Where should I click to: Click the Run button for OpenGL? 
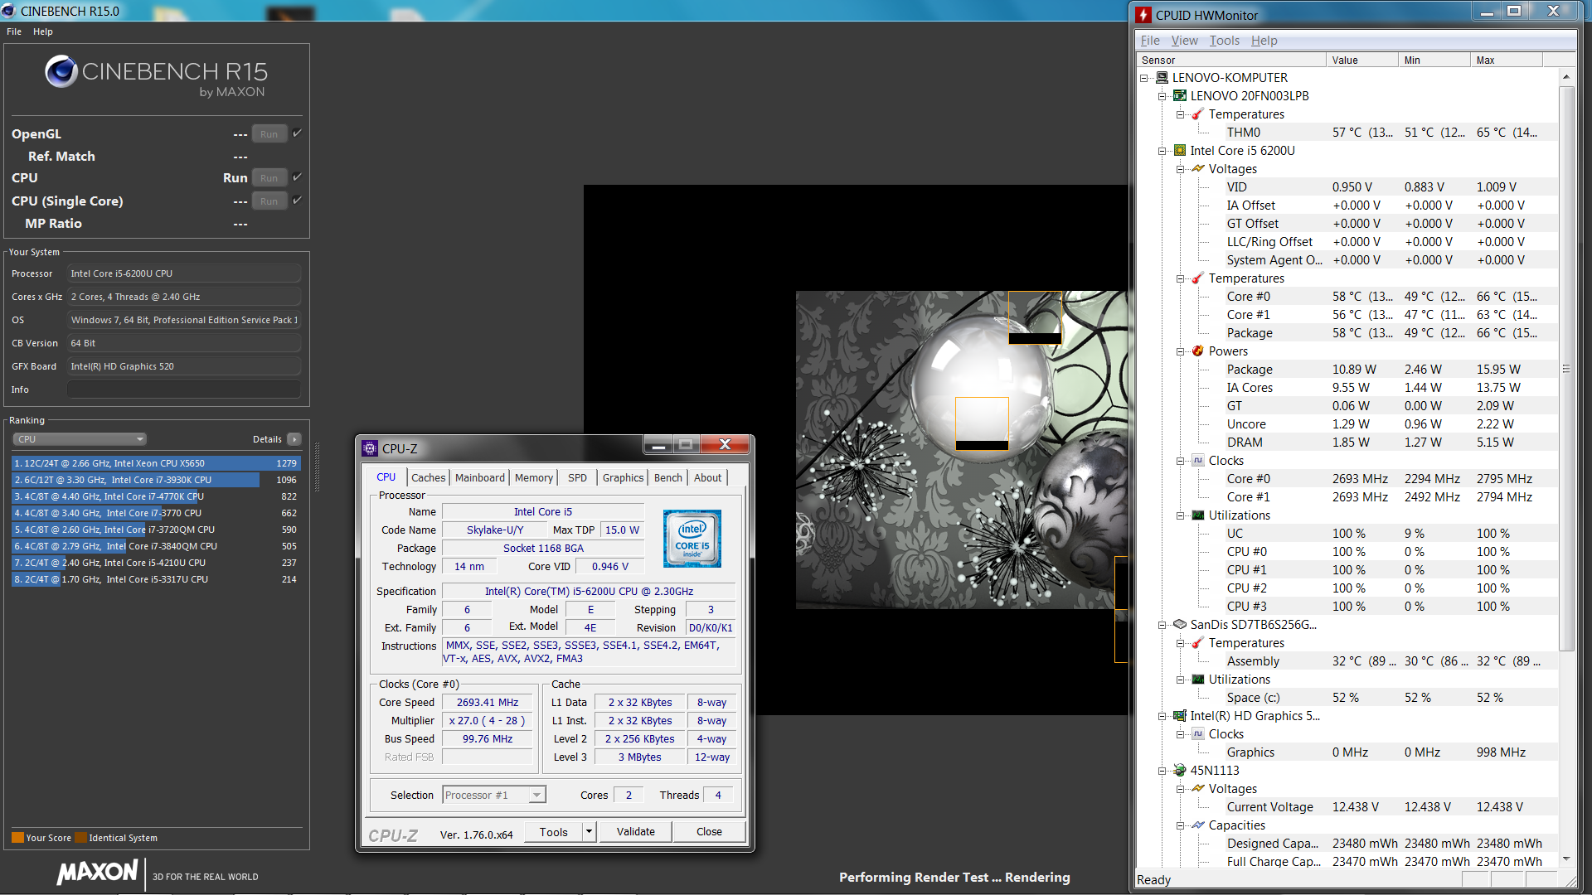[269, 133]
